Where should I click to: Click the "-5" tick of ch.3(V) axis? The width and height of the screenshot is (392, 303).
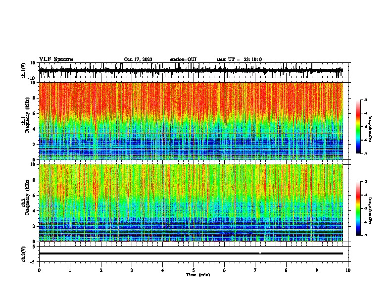33,262
